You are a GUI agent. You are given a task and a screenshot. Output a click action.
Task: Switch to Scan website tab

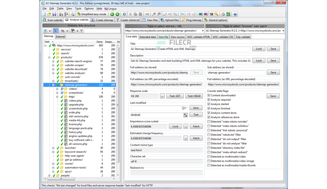[x=52, y=20]
